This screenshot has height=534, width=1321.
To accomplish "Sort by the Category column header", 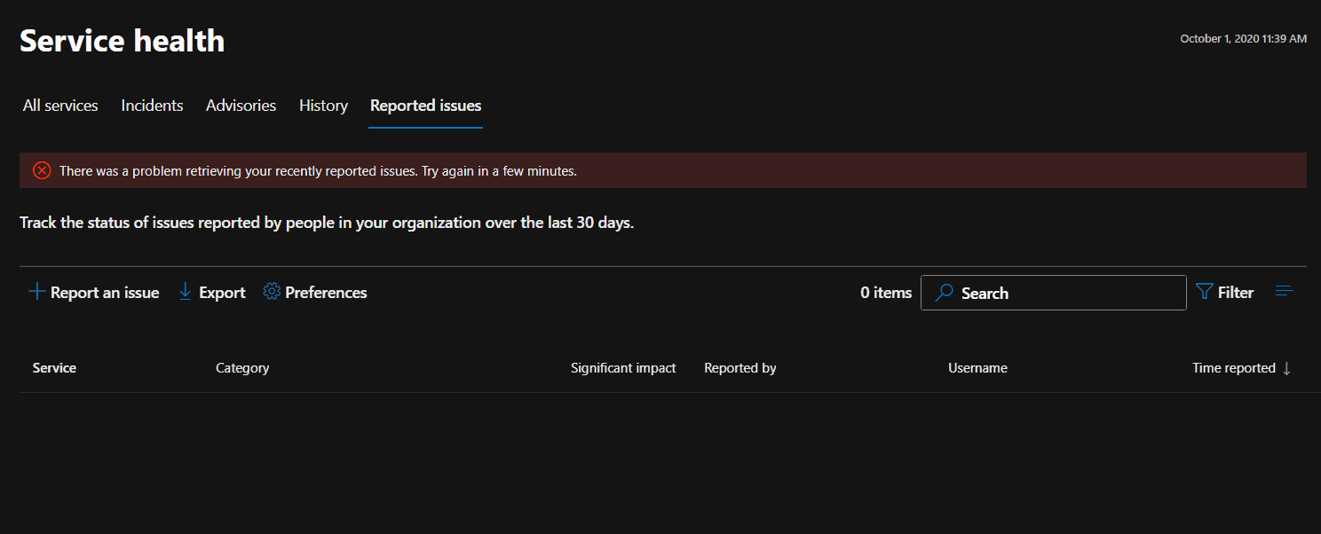I will 242,368.
